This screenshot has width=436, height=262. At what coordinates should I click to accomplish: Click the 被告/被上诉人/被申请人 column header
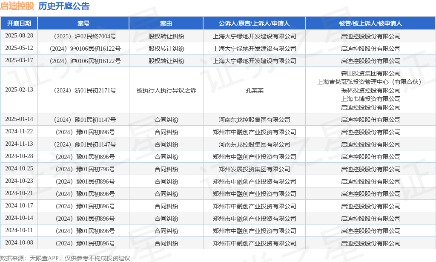coord(370,23)
